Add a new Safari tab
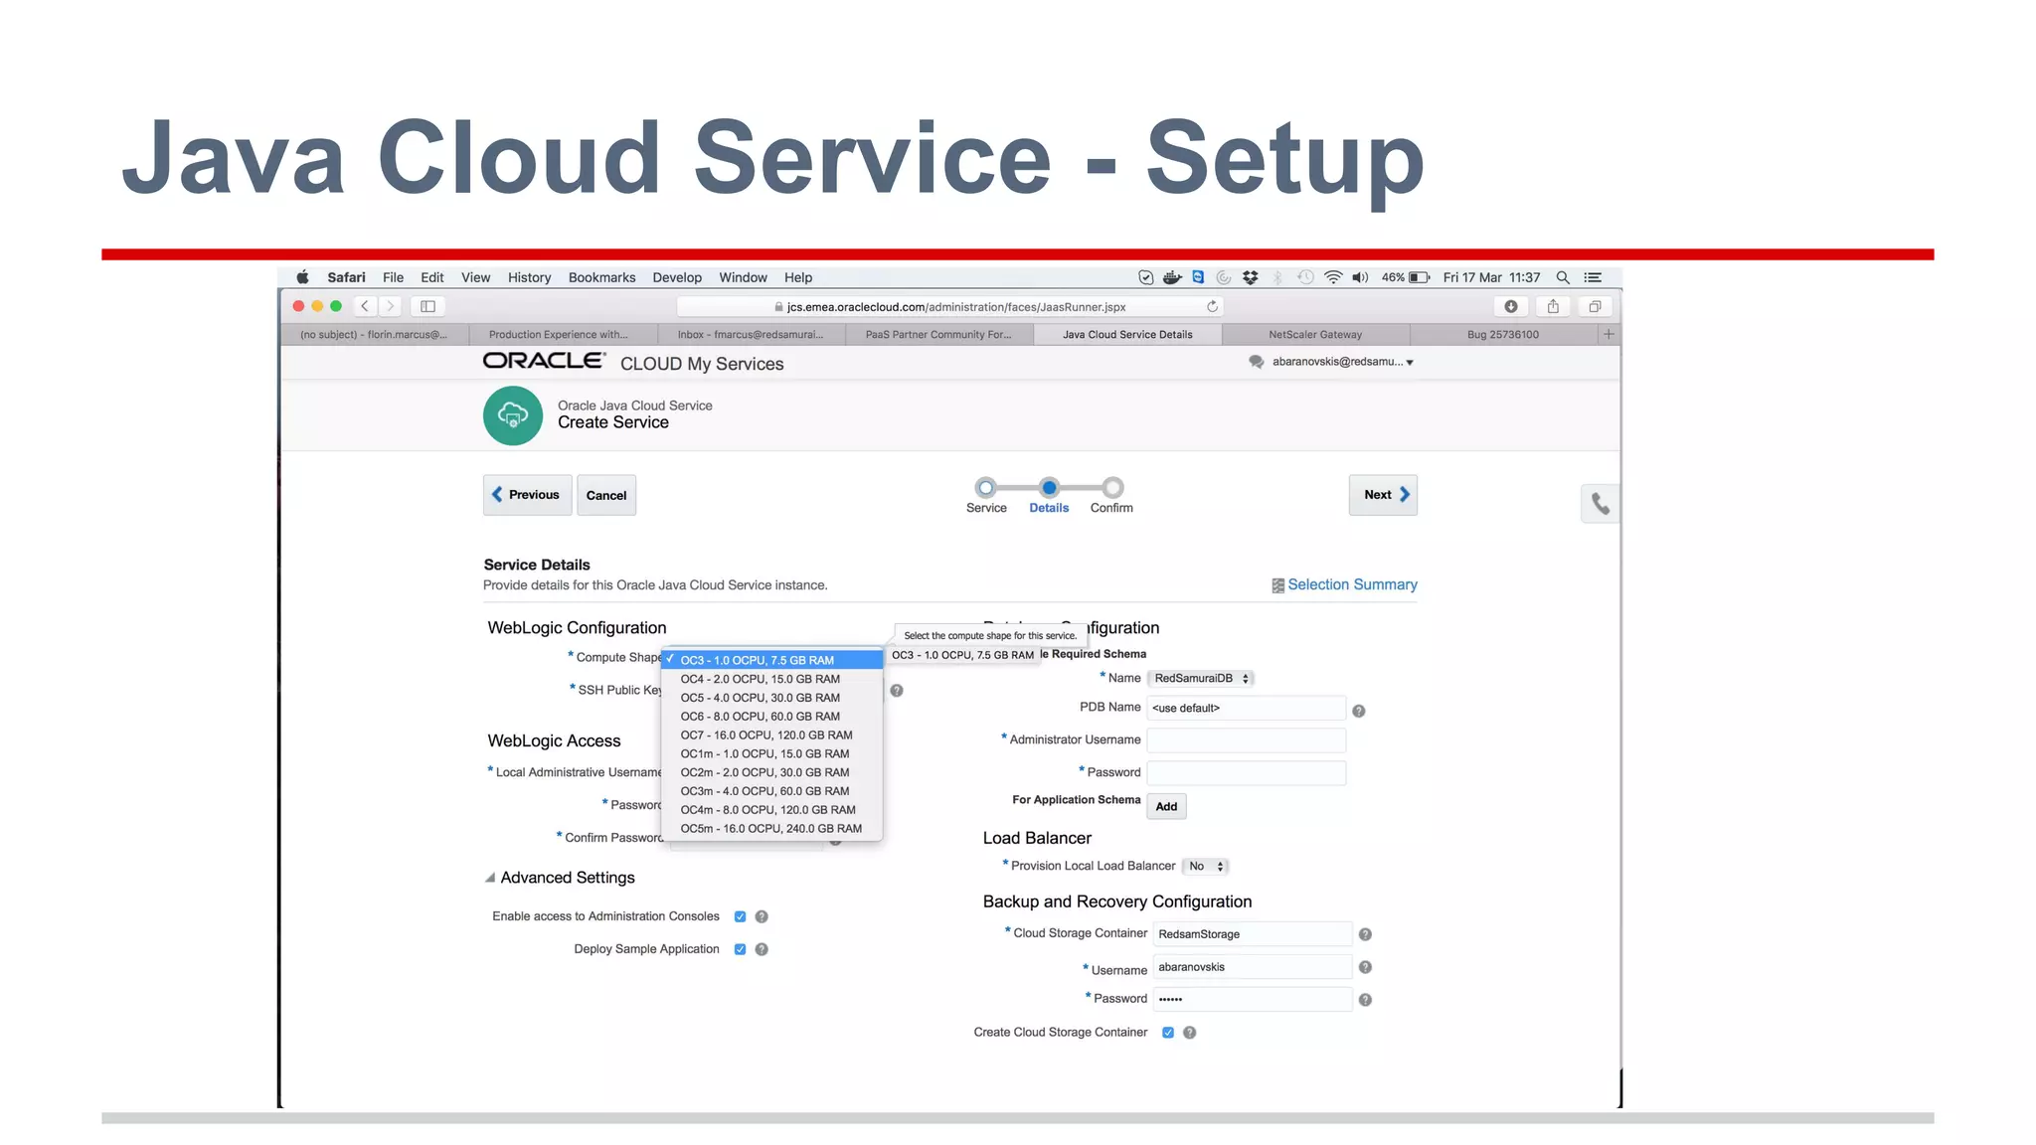Image resolution: width=2036 pixels, height=1145 pixels. pyautogui.click(x=1609, y=334)
